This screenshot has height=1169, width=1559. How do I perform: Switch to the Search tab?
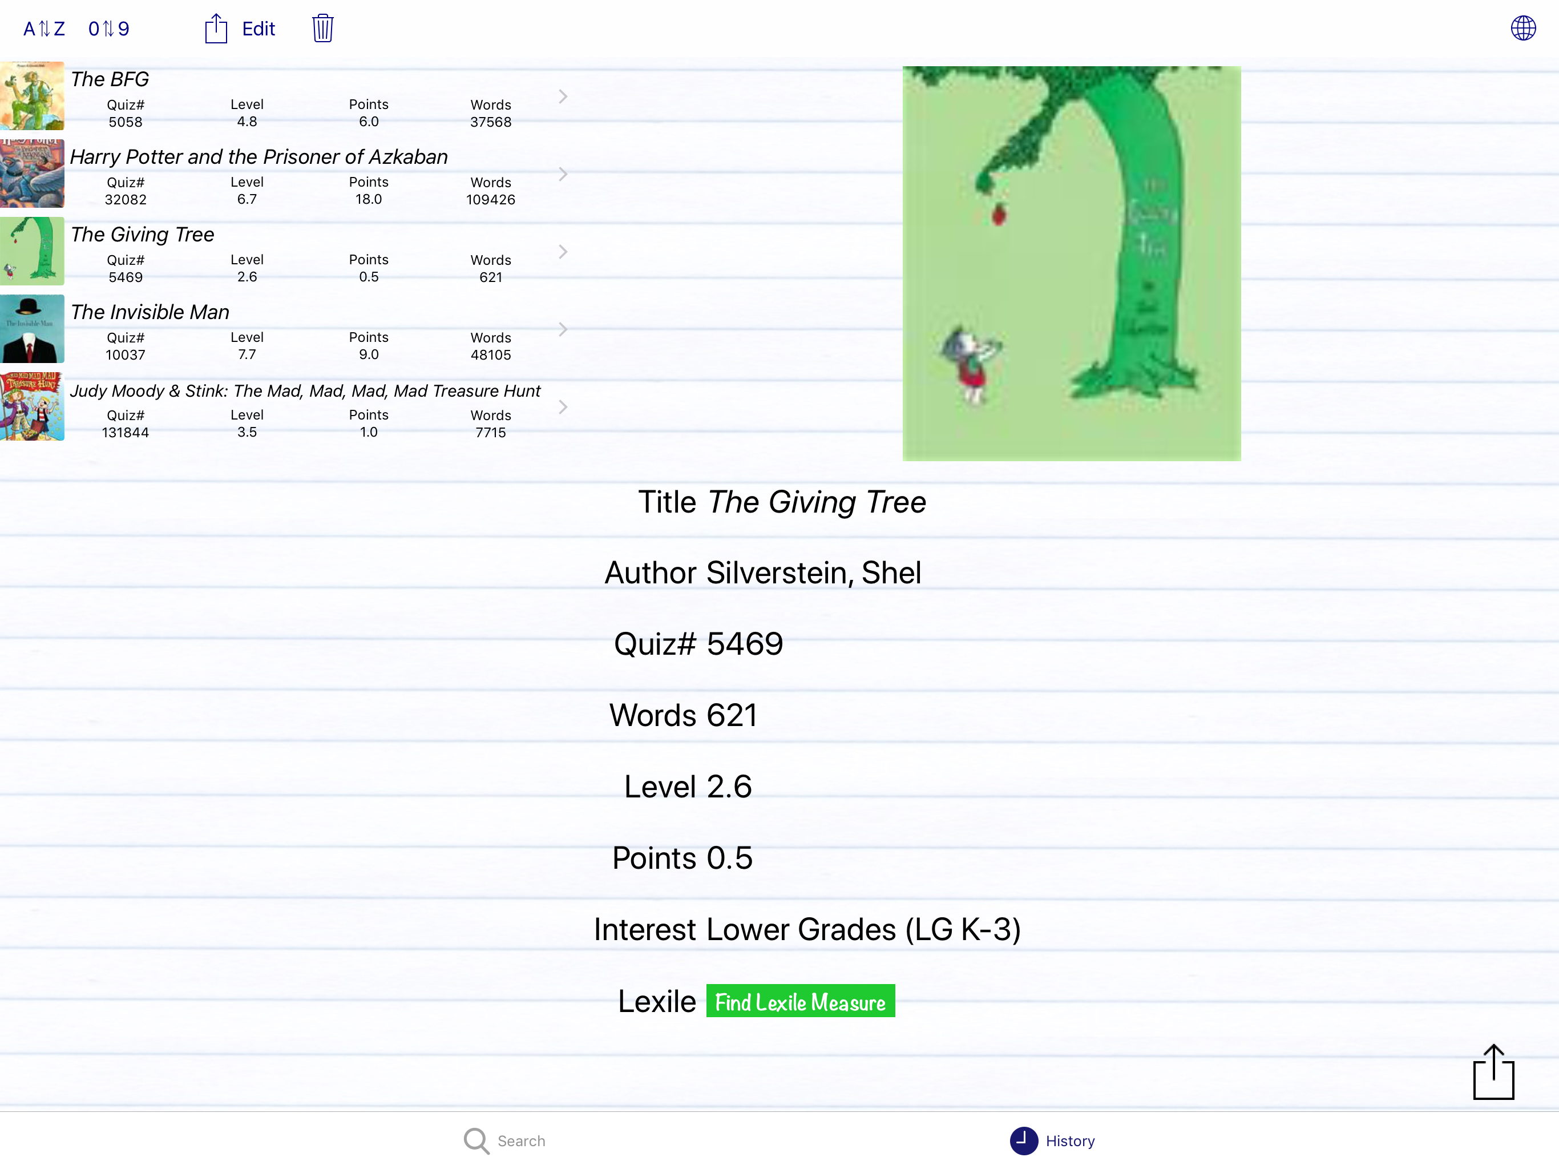[521, 1141]
